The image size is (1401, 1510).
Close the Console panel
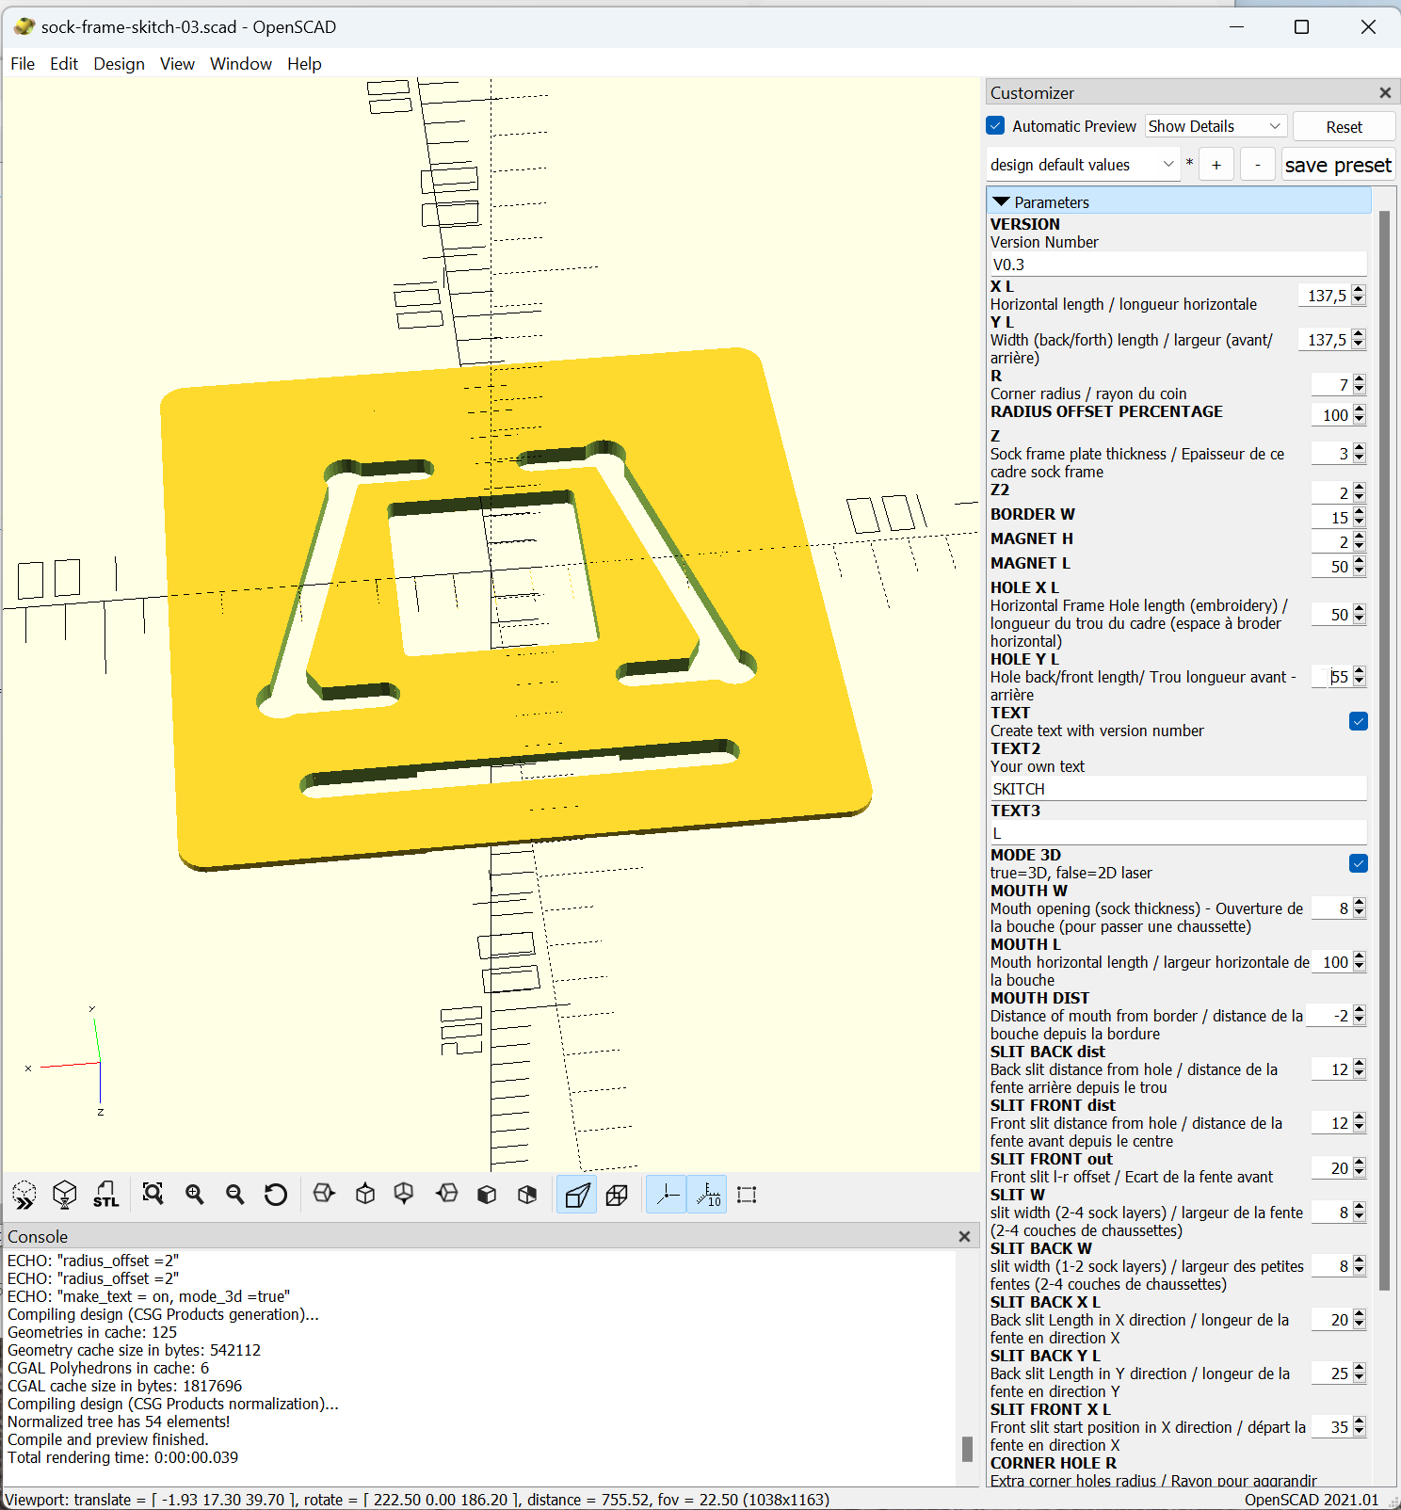(964, 1236)
